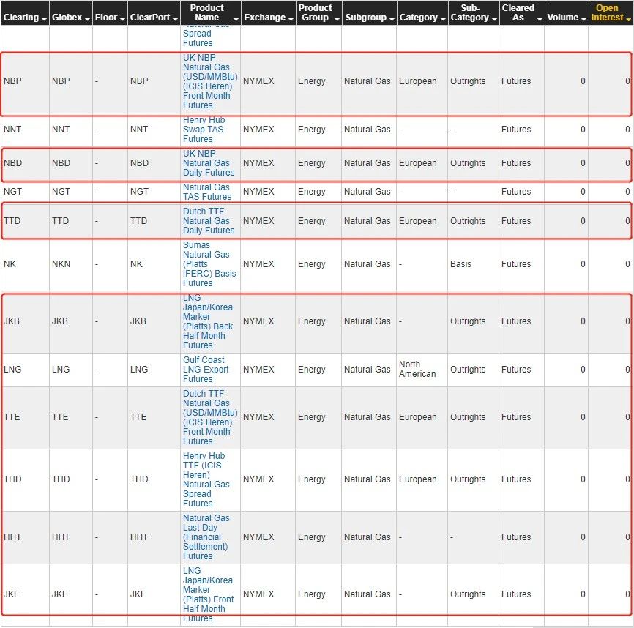Screen dimensions: 634x628
Task: Open the Subgroup column dropdown
Action: point(392,18)
